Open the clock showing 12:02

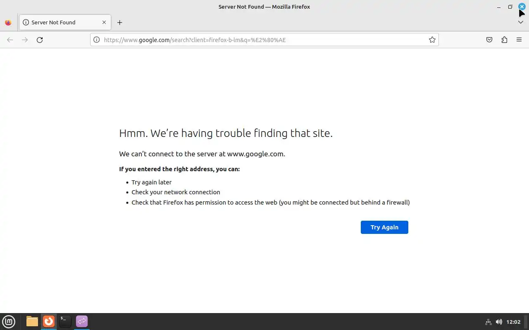[513, 322]
